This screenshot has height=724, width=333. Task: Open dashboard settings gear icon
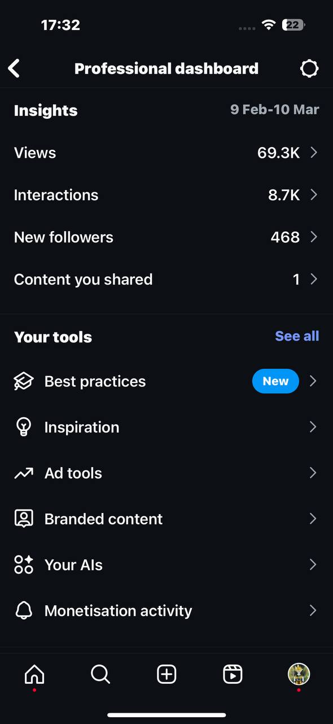tap(309, 68)
